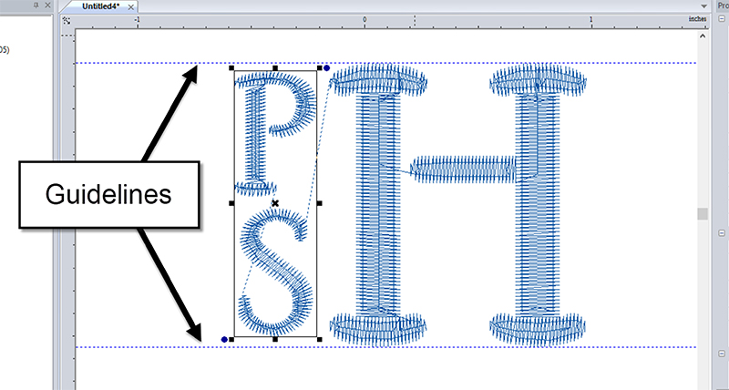The height and width of the screenshot is (390, 729).
Task: Click the vertical scrollbar thumb
Action: [x=703, y=214]
